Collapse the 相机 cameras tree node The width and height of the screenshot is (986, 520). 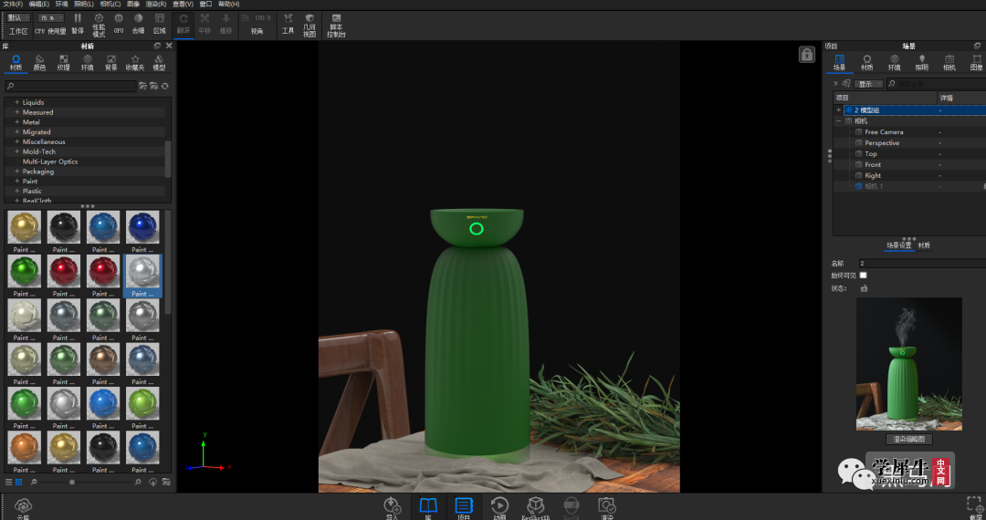point(838,120)
